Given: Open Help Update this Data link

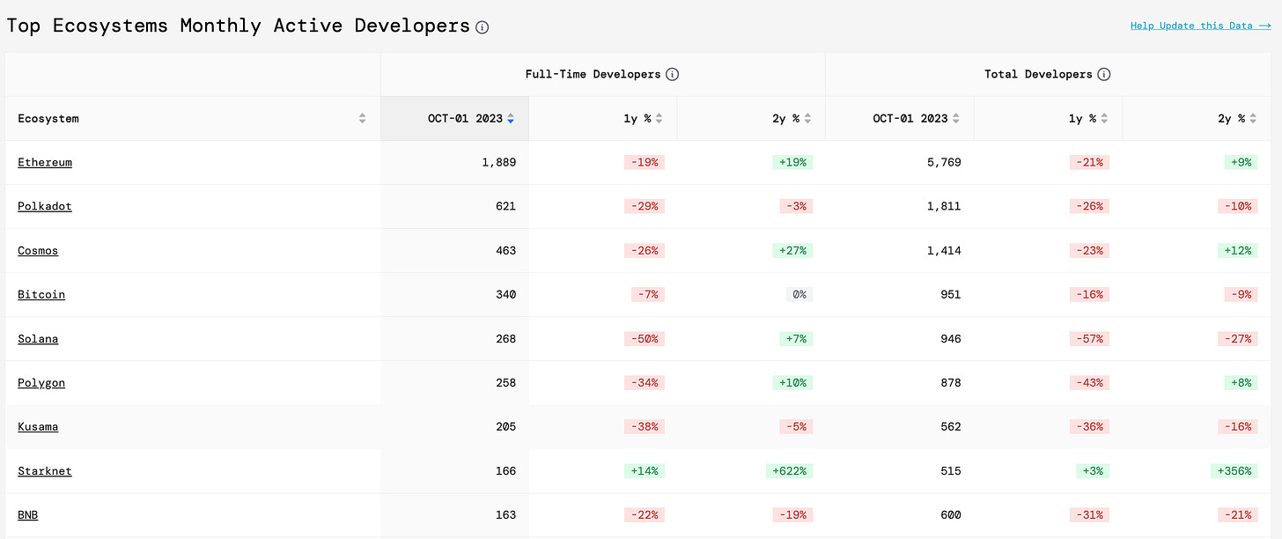Looking at the screenshot, I should point(1201,26).
